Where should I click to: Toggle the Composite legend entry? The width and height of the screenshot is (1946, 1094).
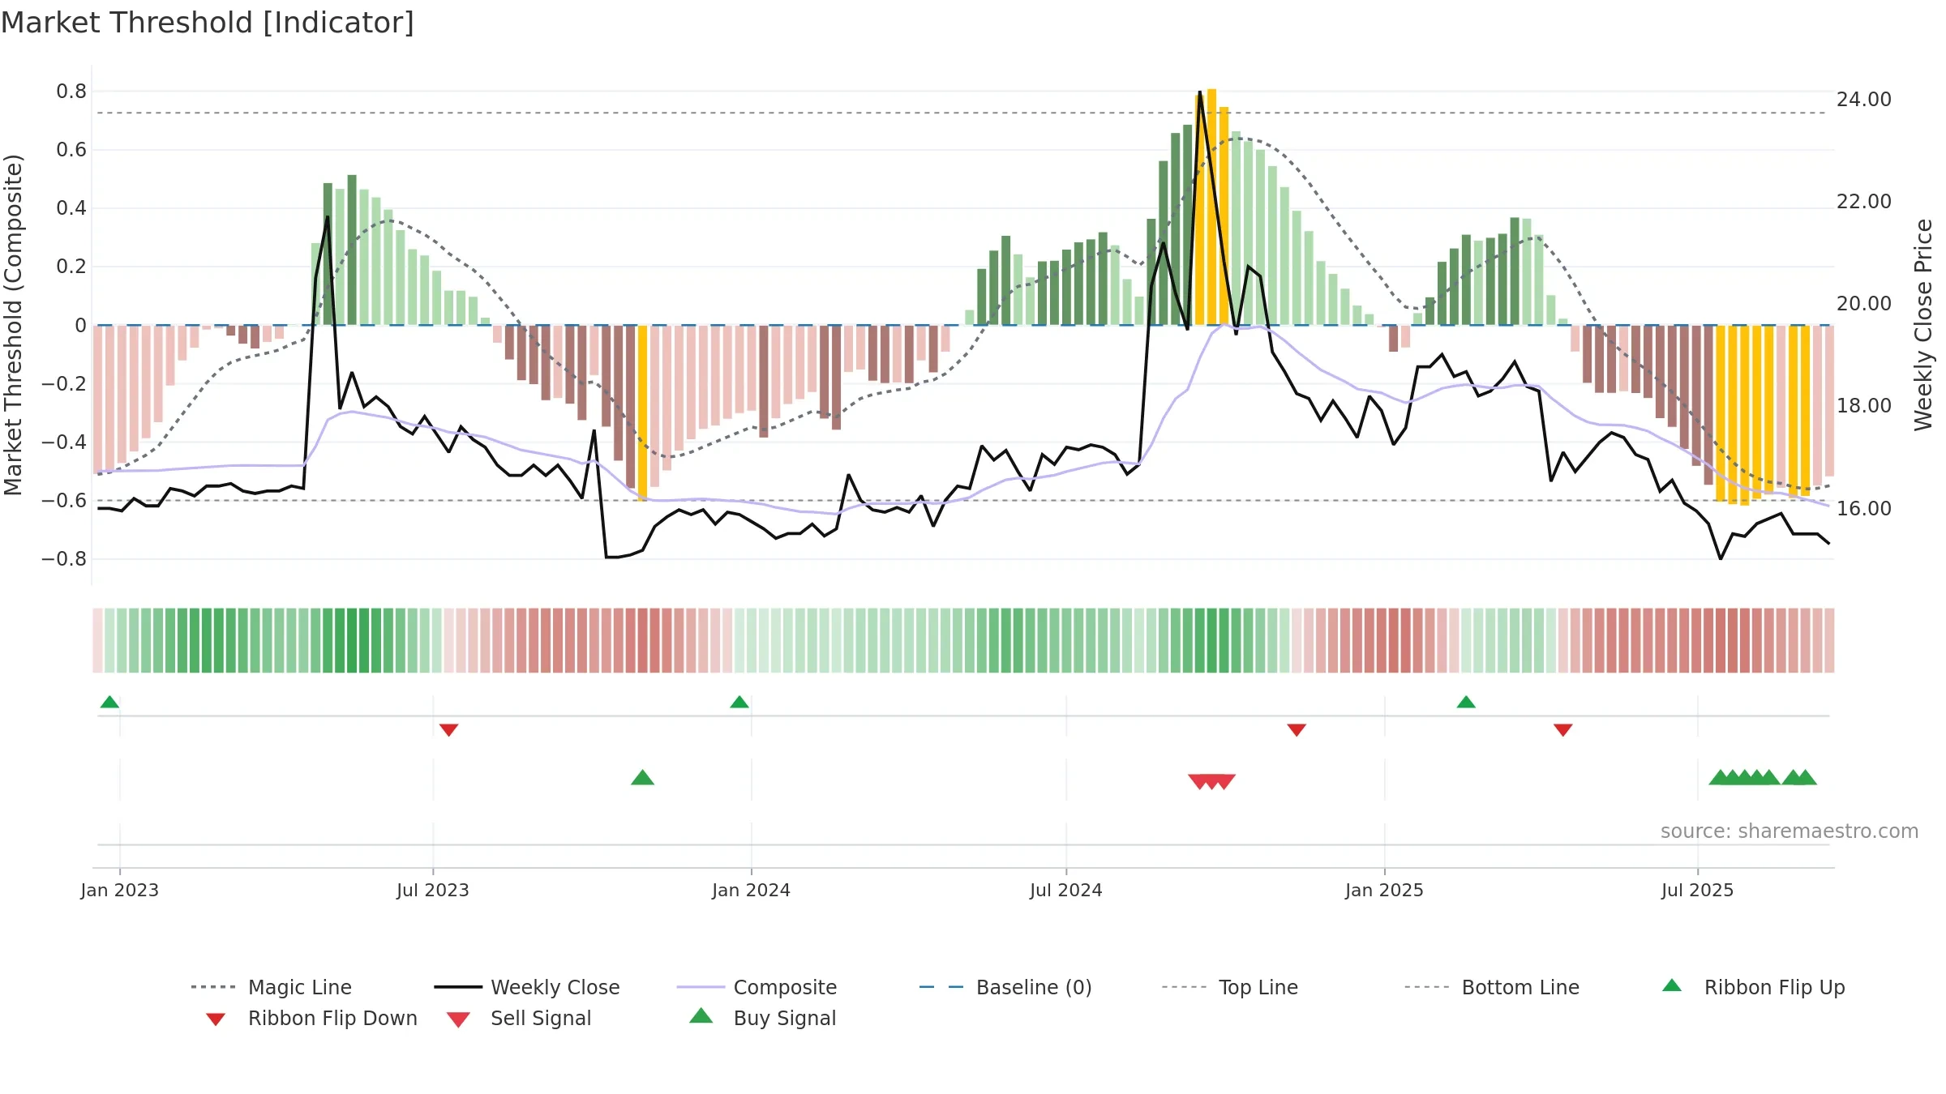pos(757,987)
